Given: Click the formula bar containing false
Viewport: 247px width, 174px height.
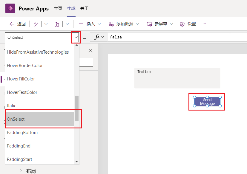Looking at the screenshot, I should tap(177, 37).
